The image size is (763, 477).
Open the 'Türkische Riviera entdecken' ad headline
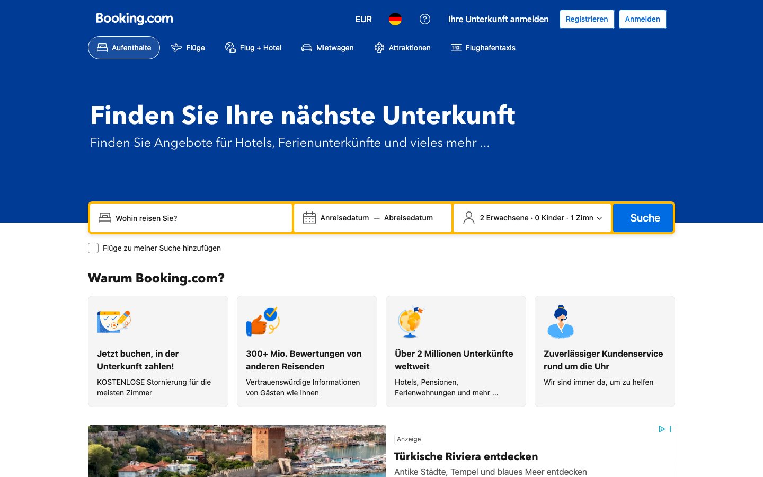tap(466, 456)
